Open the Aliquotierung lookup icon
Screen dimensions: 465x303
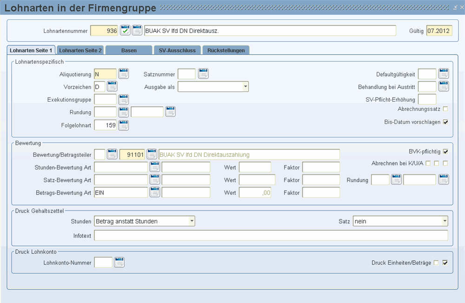point(123,74)
